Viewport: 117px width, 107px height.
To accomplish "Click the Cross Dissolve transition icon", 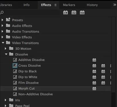I will tap(15, 66).
